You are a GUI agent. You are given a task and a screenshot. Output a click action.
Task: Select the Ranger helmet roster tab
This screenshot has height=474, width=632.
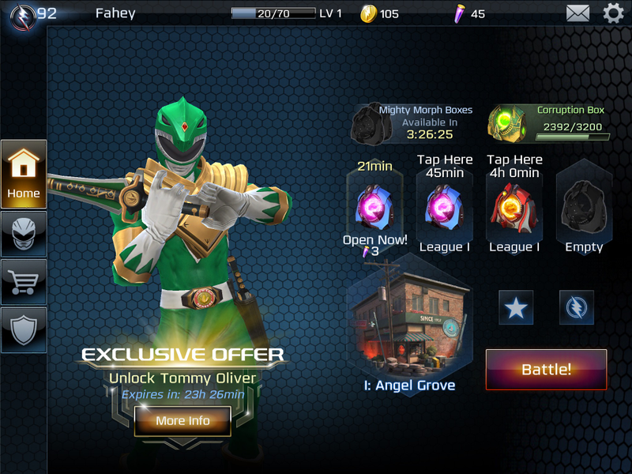(24, 234)
